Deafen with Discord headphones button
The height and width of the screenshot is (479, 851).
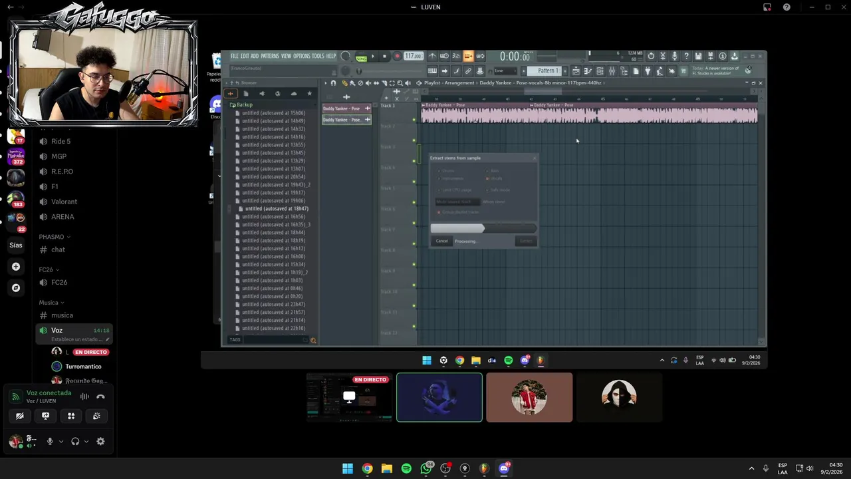pos(75,441)
